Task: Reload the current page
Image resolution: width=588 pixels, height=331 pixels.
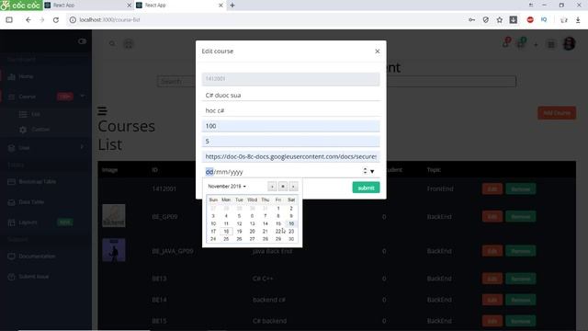Action: tap(56, 20)
